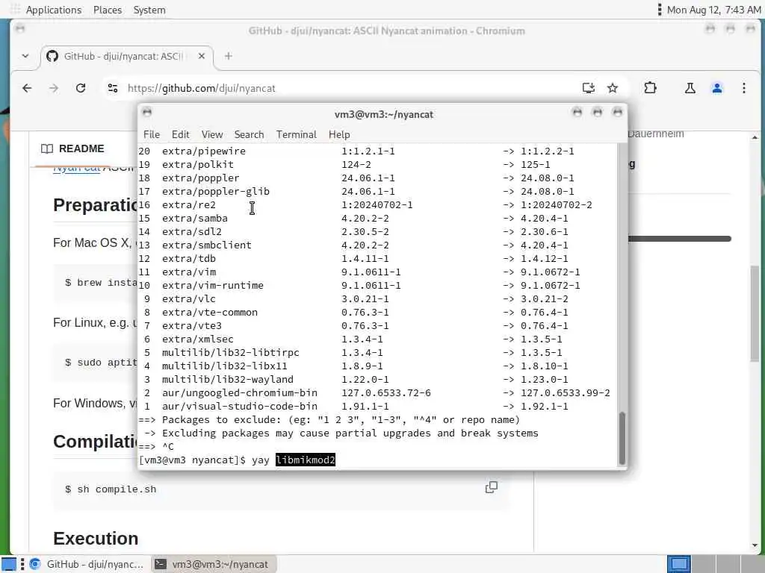Open the terminal View menu
Viewport: 765px width, 573px height.
coord(211,134)
